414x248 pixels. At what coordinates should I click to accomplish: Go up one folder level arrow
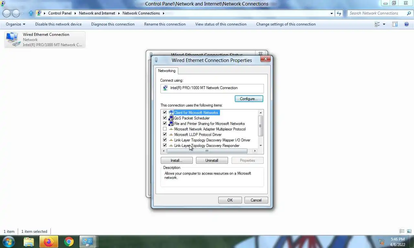tap(31, 13)
